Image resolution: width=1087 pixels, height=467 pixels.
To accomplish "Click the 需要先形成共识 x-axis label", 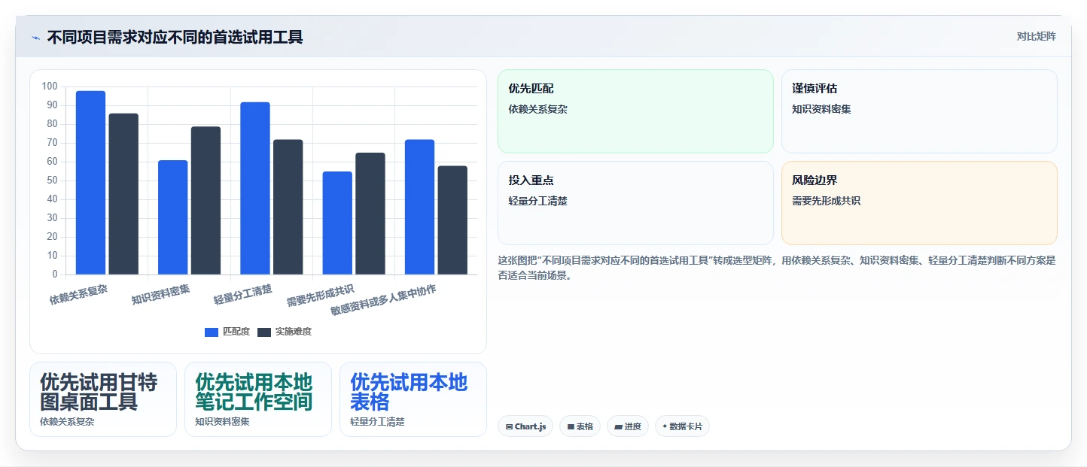I will [321, 296].
